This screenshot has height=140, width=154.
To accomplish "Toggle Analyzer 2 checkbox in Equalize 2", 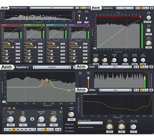I will click(66, 131).
